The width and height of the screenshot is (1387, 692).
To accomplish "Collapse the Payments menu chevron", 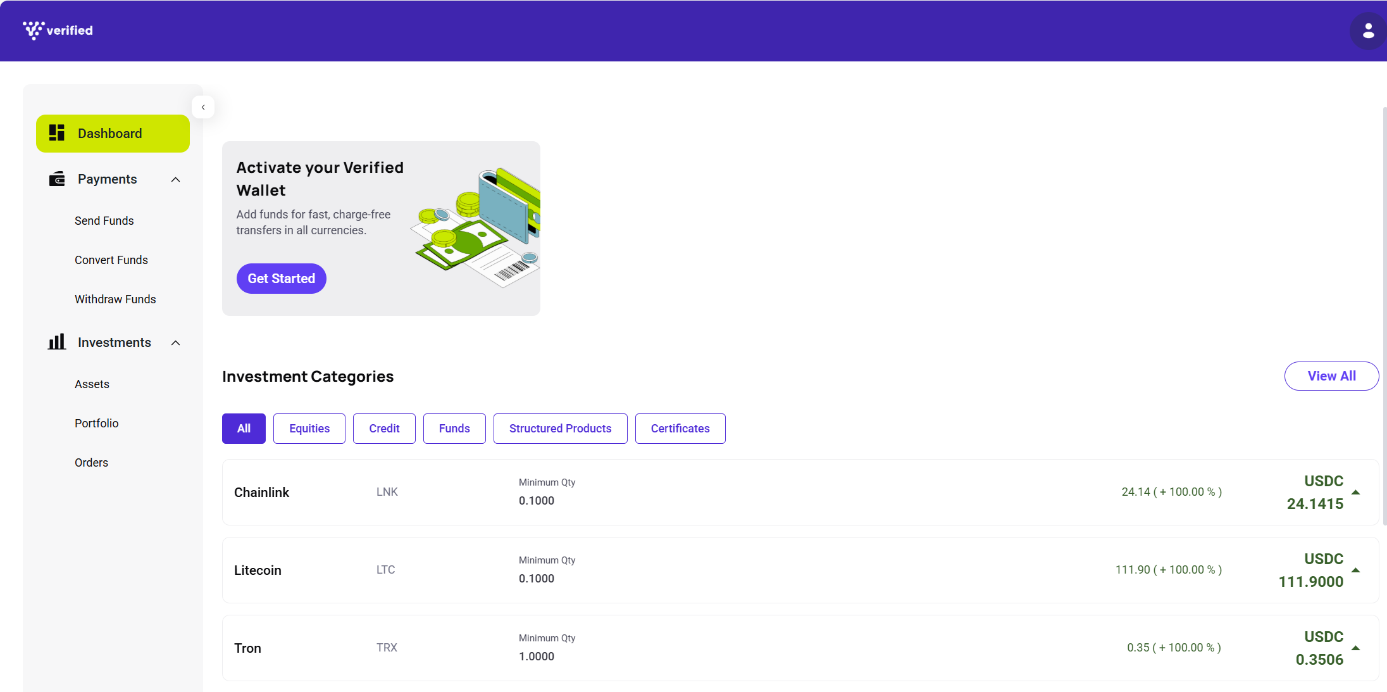I will pyautogui.click(x=176, y=180).
